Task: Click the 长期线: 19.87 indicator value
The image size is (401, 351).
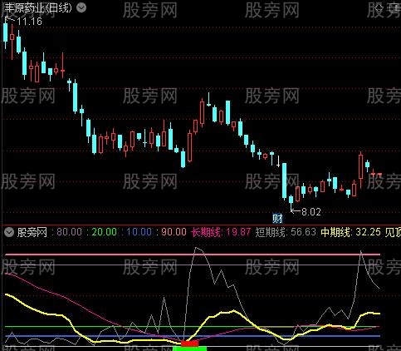Action: click(x=221, y=232)
